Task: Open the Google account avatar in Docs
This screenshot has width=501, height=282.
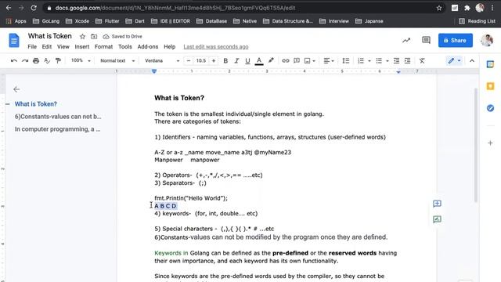Action: (x=487, y=40)
